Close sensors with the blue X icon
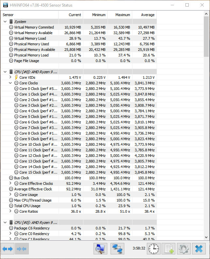 tap(199, 249)
